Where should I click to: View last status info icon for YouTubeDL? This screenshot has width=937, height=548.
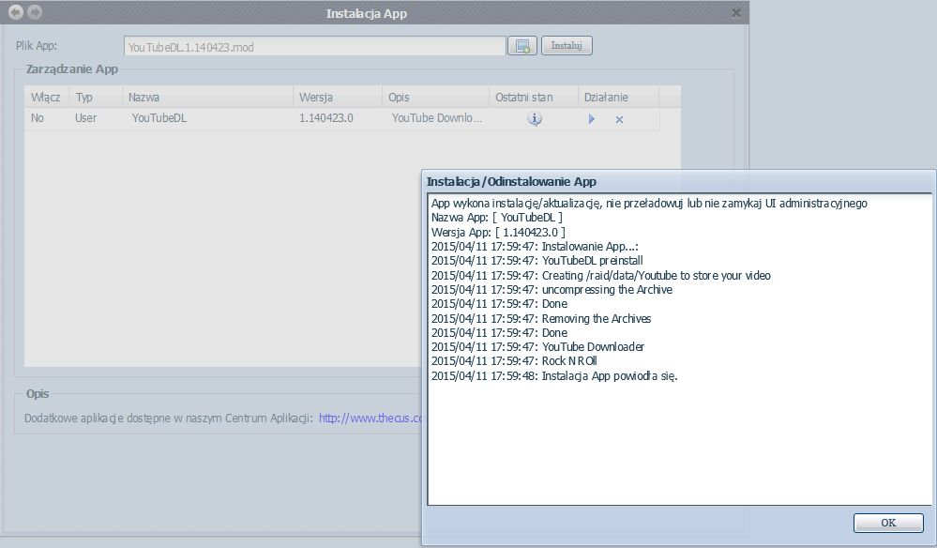535,119
